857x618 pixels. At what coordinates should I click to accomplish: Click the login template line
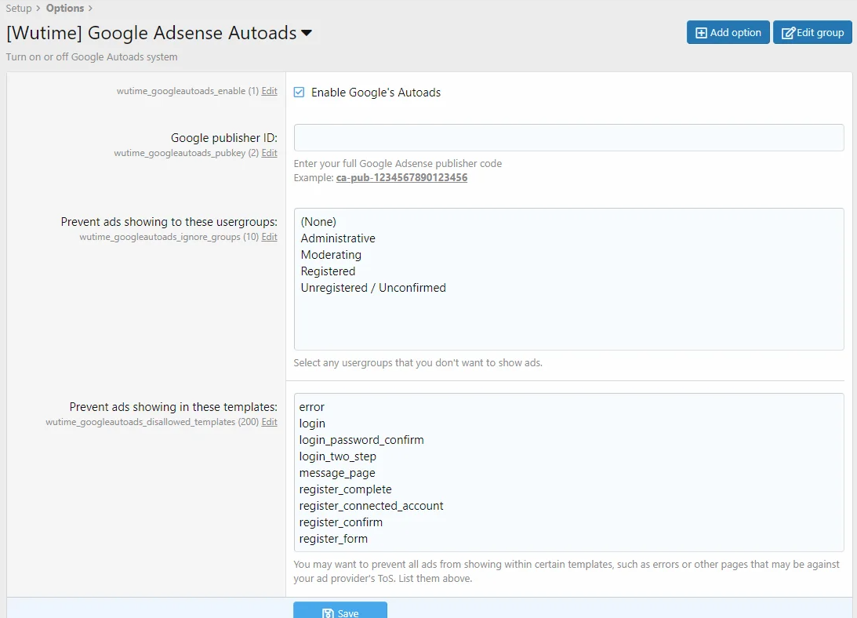point(312,424)
